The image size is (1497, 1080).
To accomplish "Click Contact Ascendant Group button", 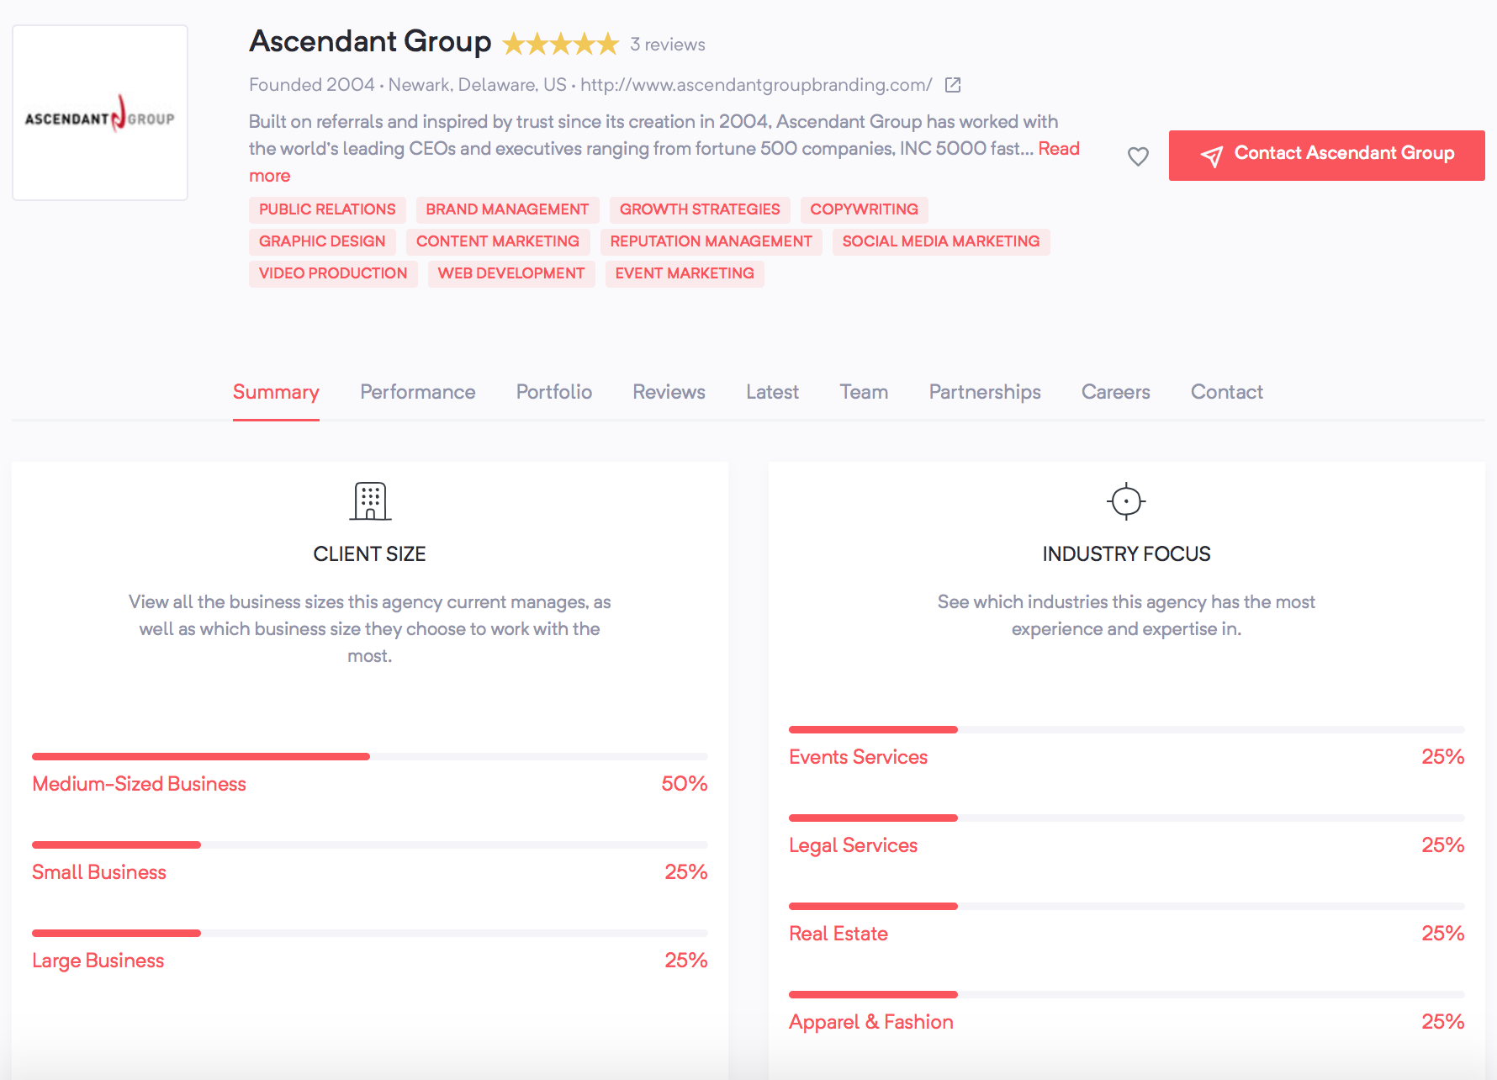I will click(x=1326, y=156).
